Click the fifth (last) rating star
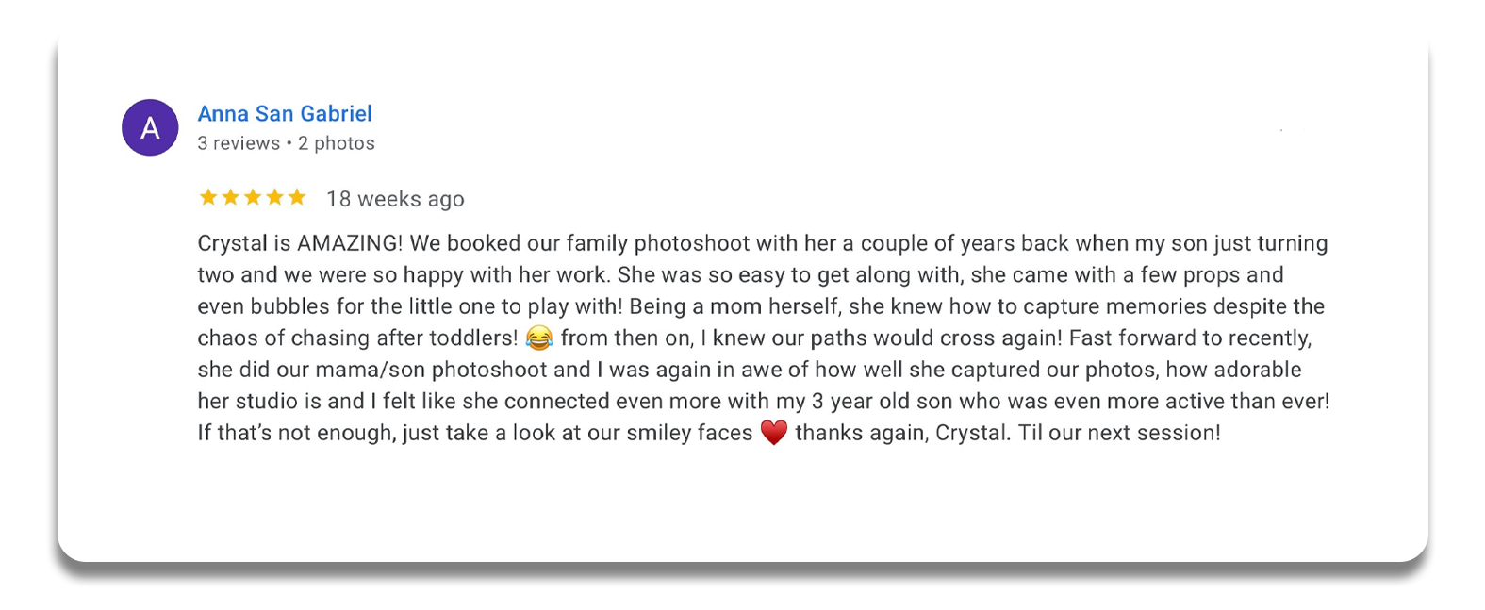The image size is (1485, 610). pos(297,197)
